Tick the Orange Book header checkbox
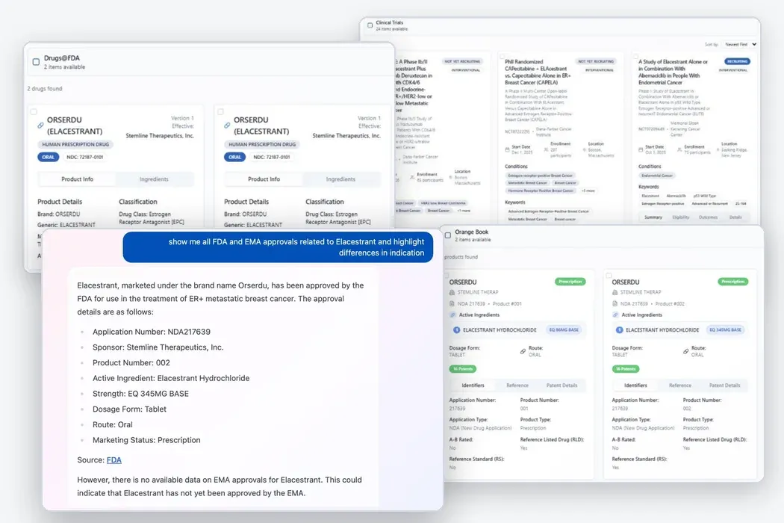The width and height of the screenshot is (784, 523). [x=448, y=235]
